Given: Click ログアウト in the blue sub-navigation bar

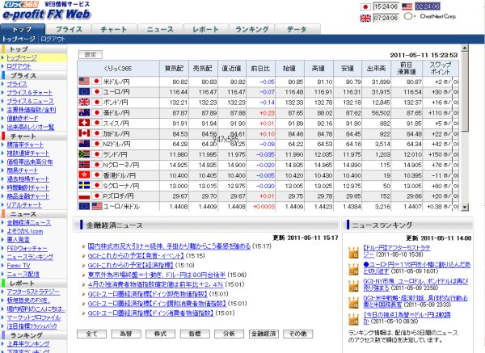Looking at the screenshot, I should [53, 40].
